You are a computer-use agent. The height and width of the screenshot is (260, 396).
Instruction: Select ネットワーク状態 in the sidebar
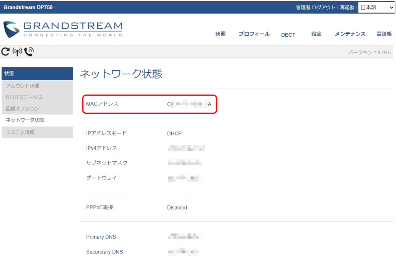pyautogui.click(x=25, y=120)
